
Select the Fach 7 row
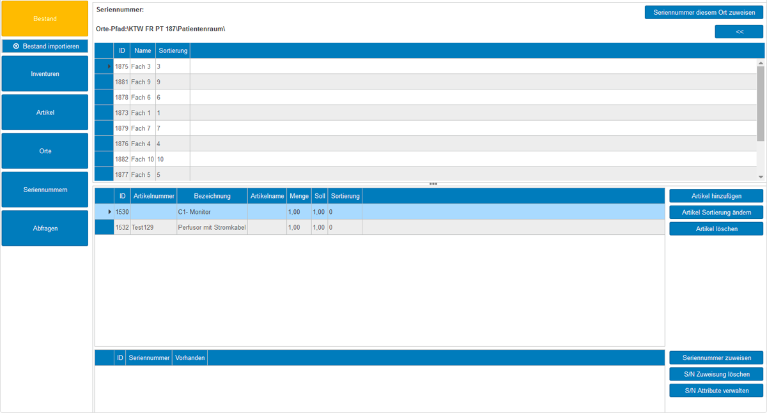[x=425, y=128]
